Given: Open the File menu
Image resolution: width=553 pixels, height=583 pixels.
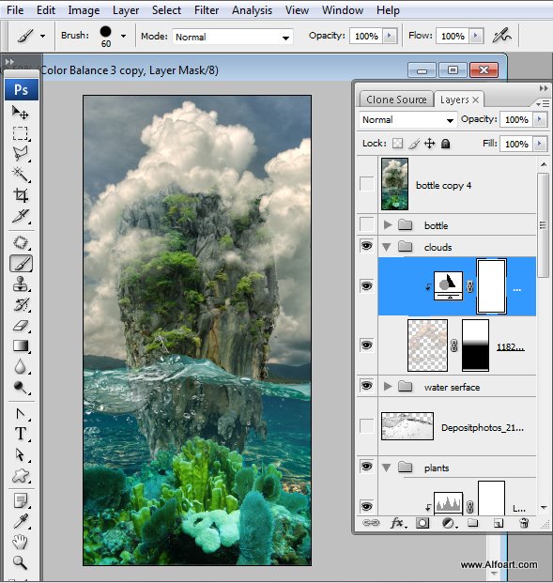Looking at the screenshot, I should (x=15, y=10).
